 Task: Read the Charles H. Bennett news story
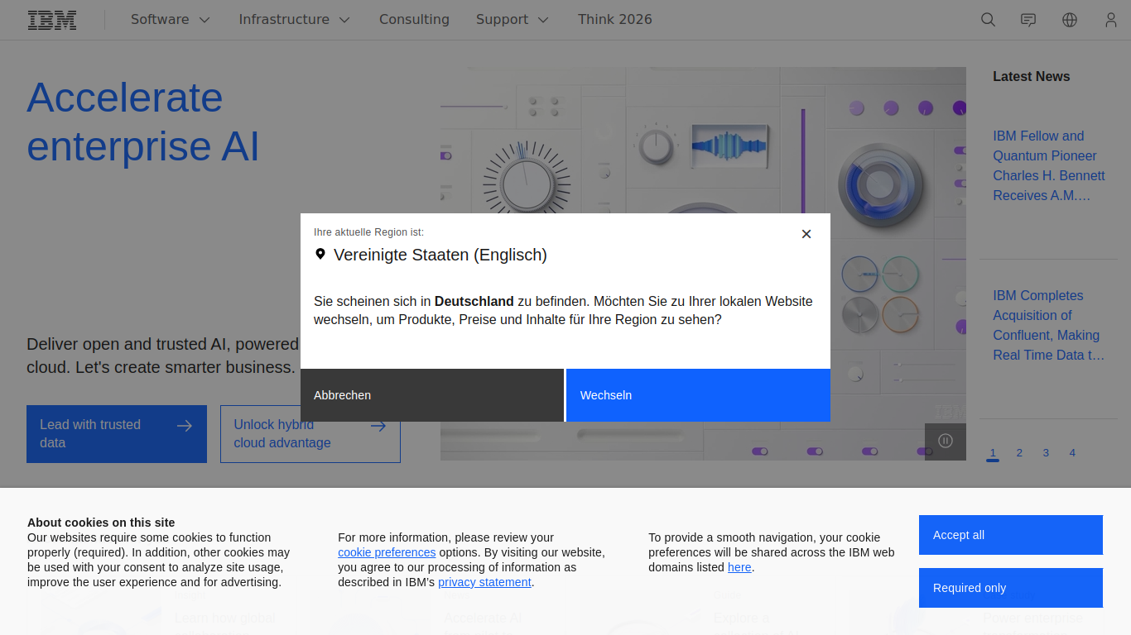pyautogui.click(x=1049, y=165)
